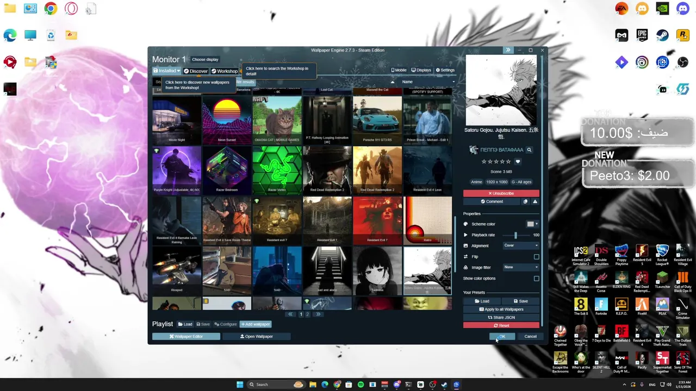Open the Name sort dropdown

pyautogui.click(x=427, y=82)
